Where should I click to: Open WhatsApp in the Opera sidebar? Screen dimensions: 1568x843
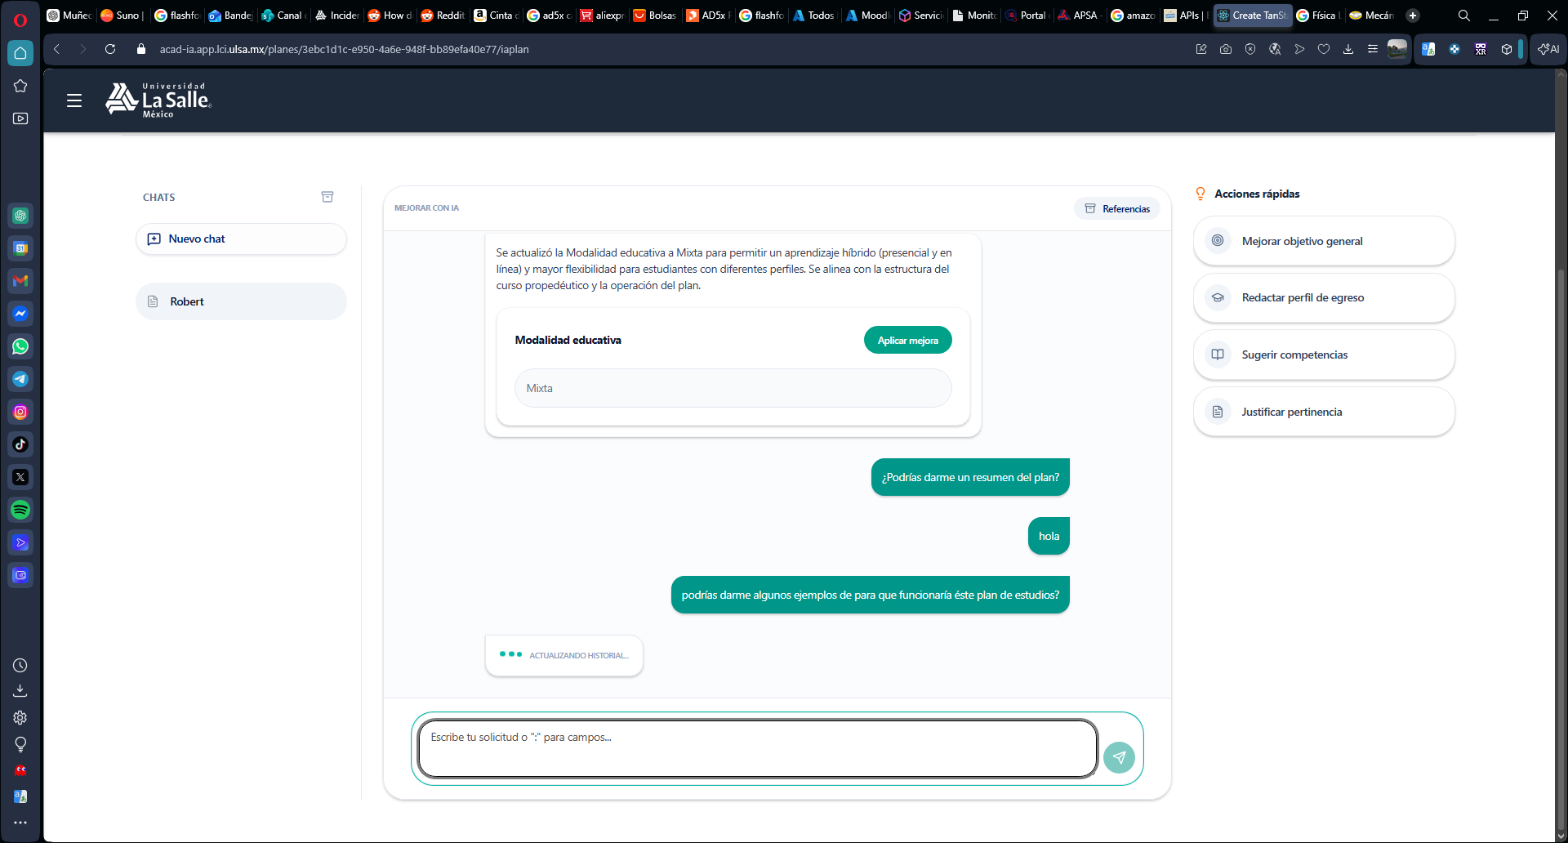tap(20, 346)
